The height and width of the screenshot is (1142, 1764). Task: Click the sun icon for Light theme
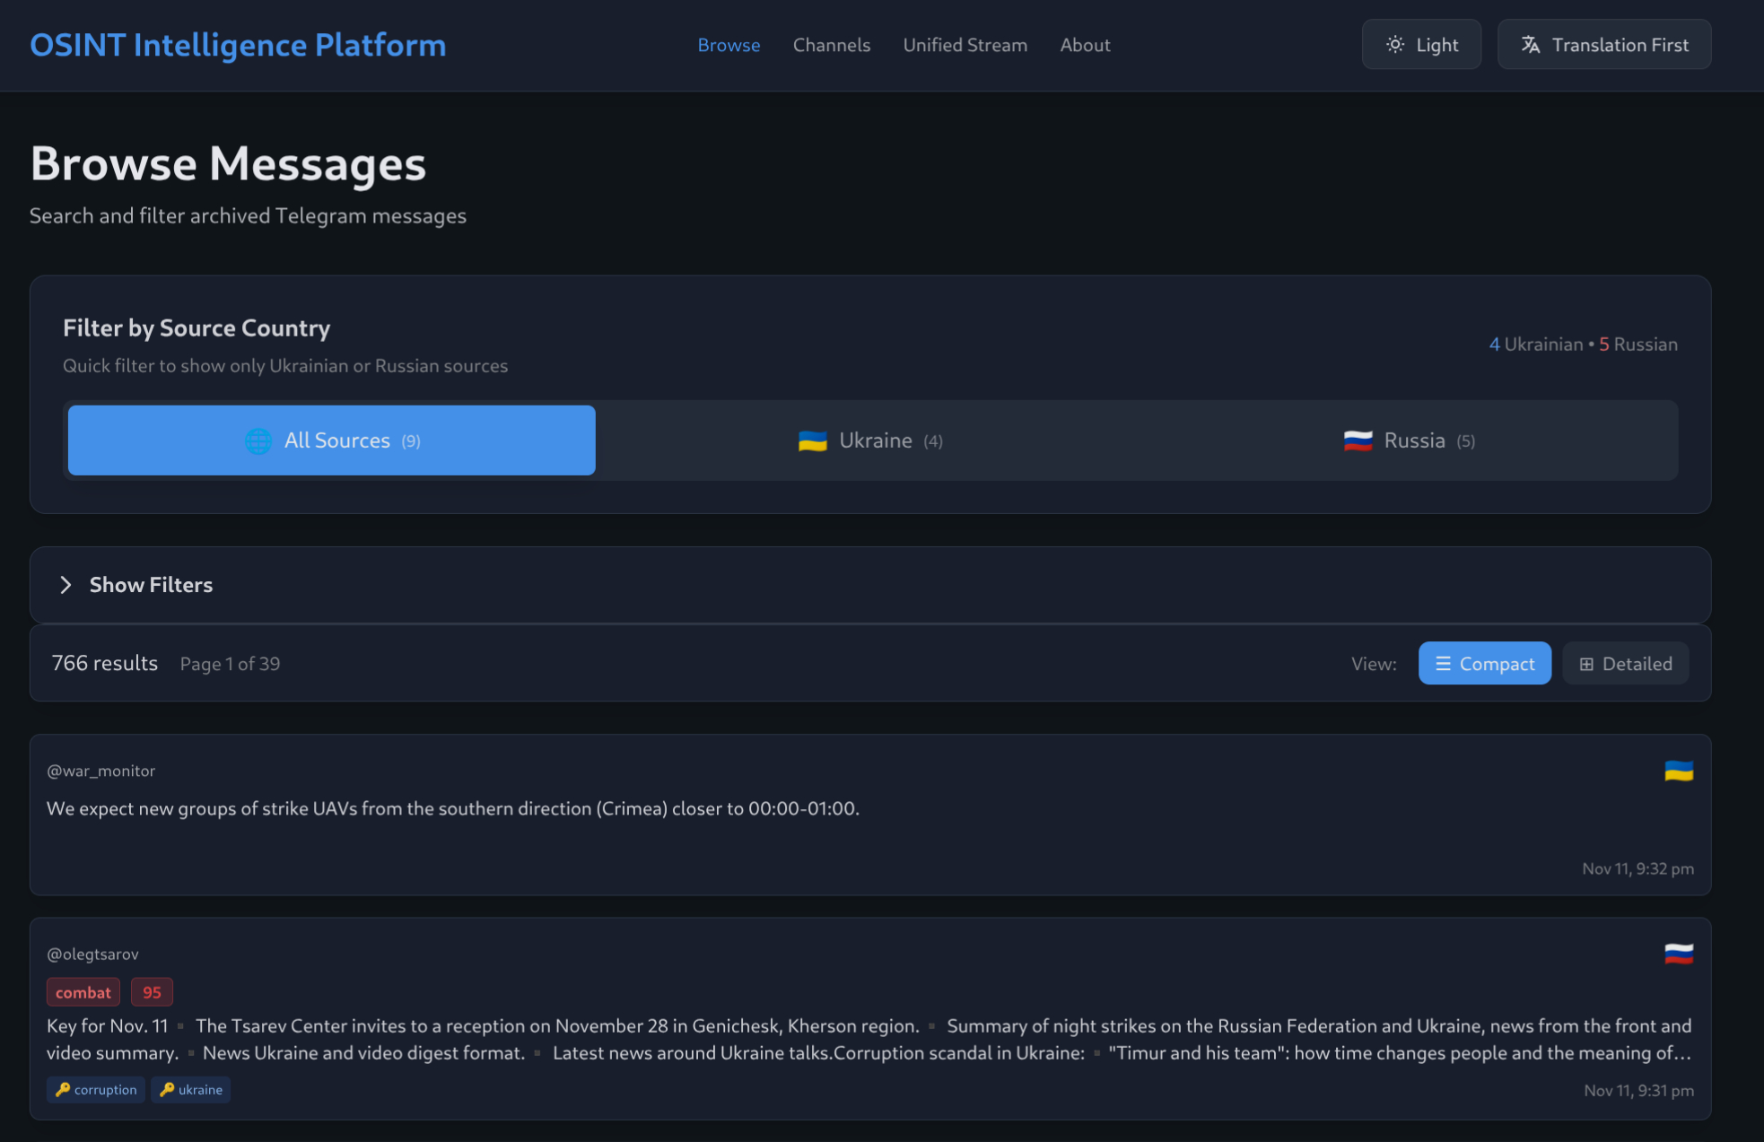(1394, 45)
